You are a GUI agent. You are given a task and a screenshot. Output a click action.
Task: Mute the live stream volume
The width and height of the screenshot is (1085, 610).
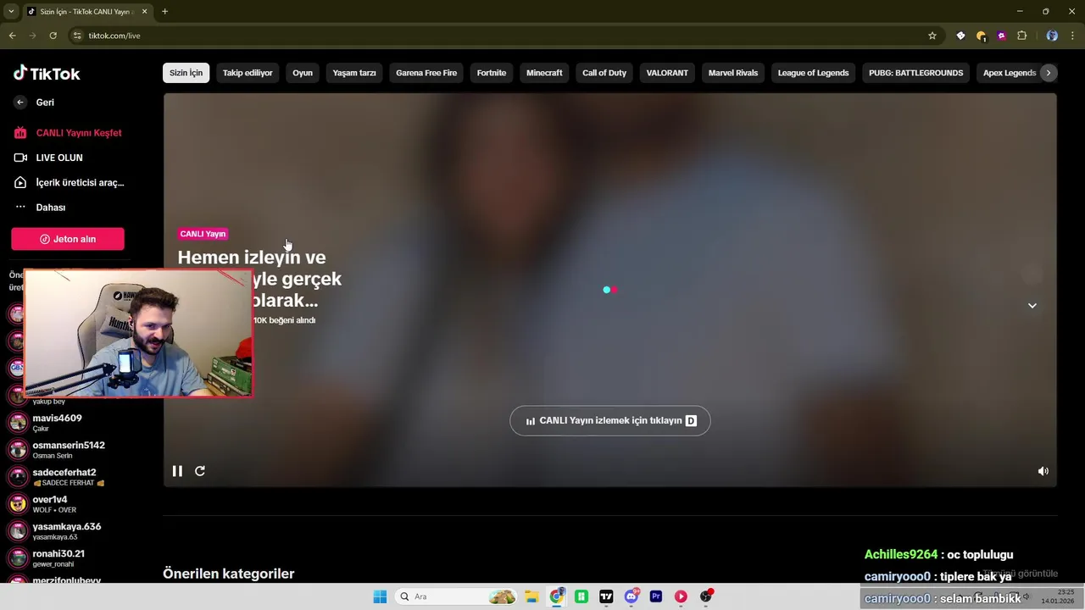tap(1043, 471)
